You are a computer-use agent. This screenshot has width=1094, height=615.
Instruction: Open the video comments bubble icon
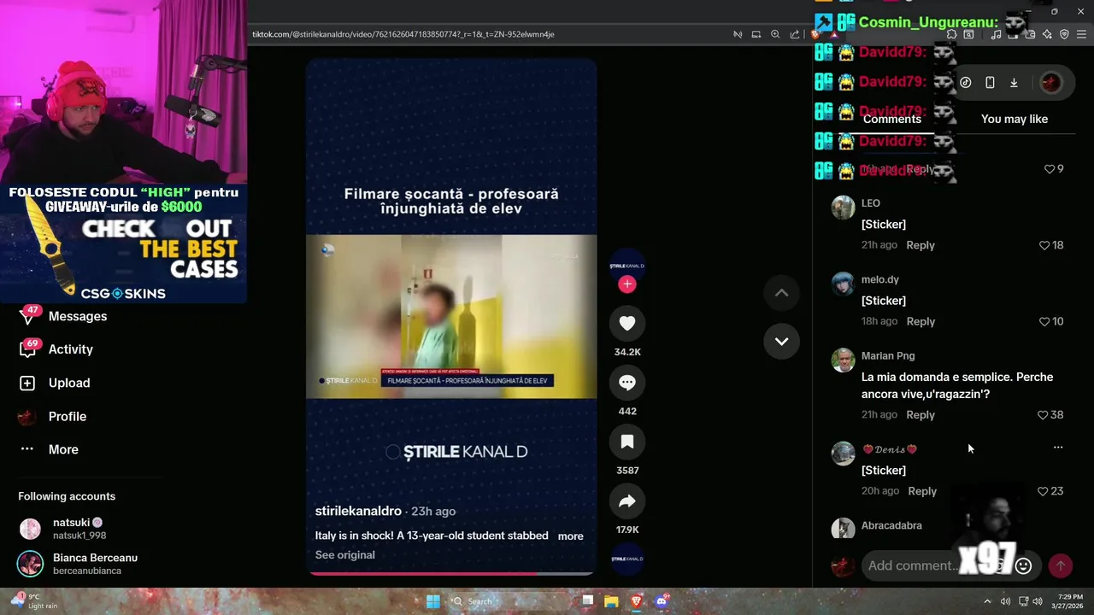(627, 383)
